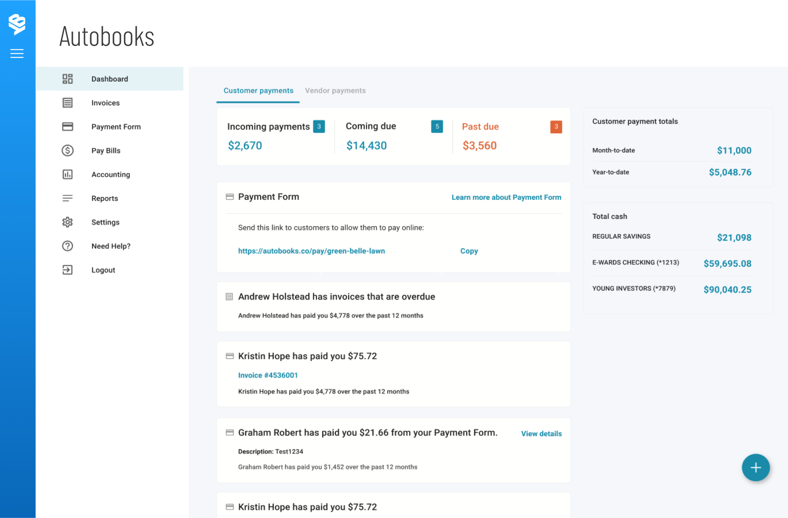Toggle the hamburger menu icon
The image size is (788, 518).
17,53
